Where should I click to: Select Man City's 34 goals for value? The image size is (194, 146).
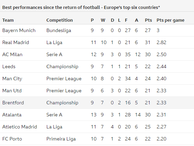[128, 79]
